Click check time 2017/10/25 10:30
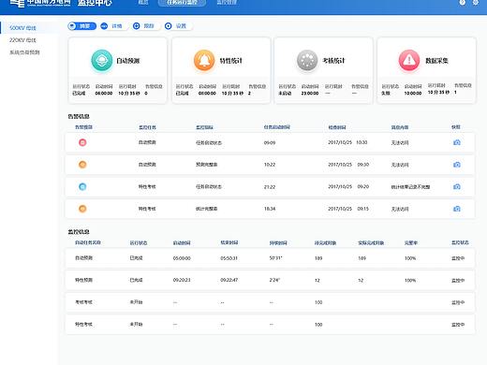The image size is (487, 365). tap(347, 142)
